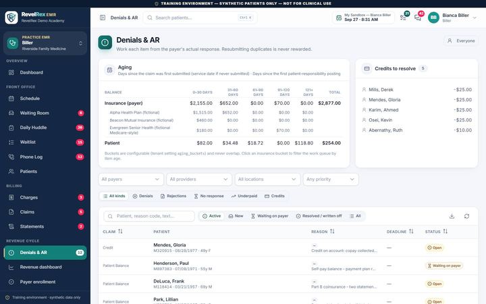Click the BB user avatar

(433, 18)
